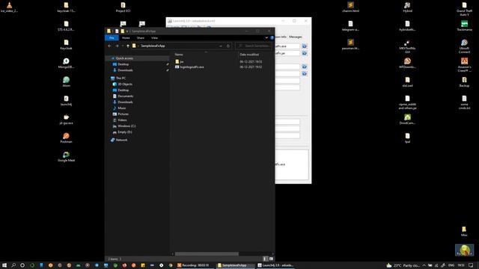
Task: Select Network in navigation pane
Action: 121,140
